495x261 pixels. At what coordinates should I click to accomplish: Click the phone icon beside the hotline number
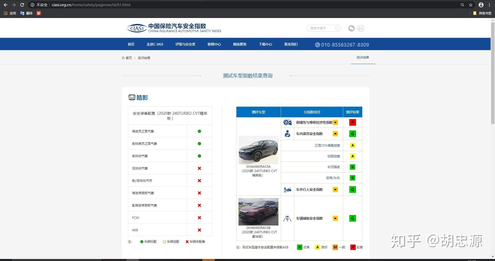317,45
